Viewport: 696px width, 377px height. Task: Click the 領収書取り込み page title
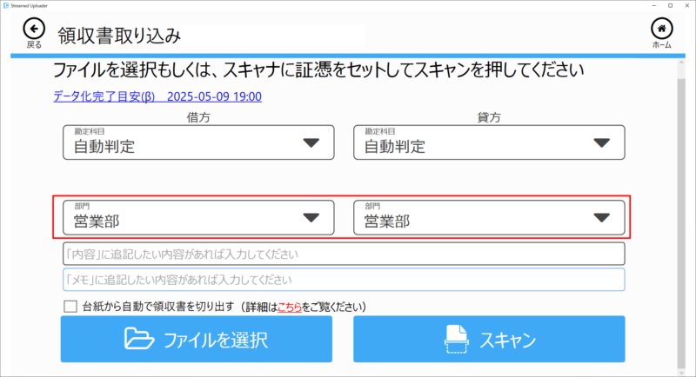[119, 36]
